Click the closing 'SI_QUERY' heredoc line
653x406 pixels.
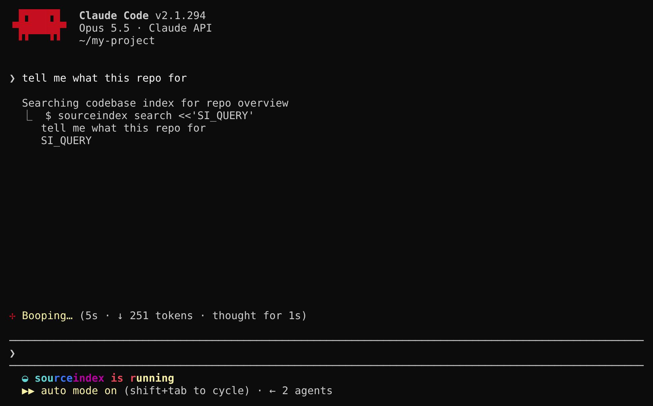point(66,140)
